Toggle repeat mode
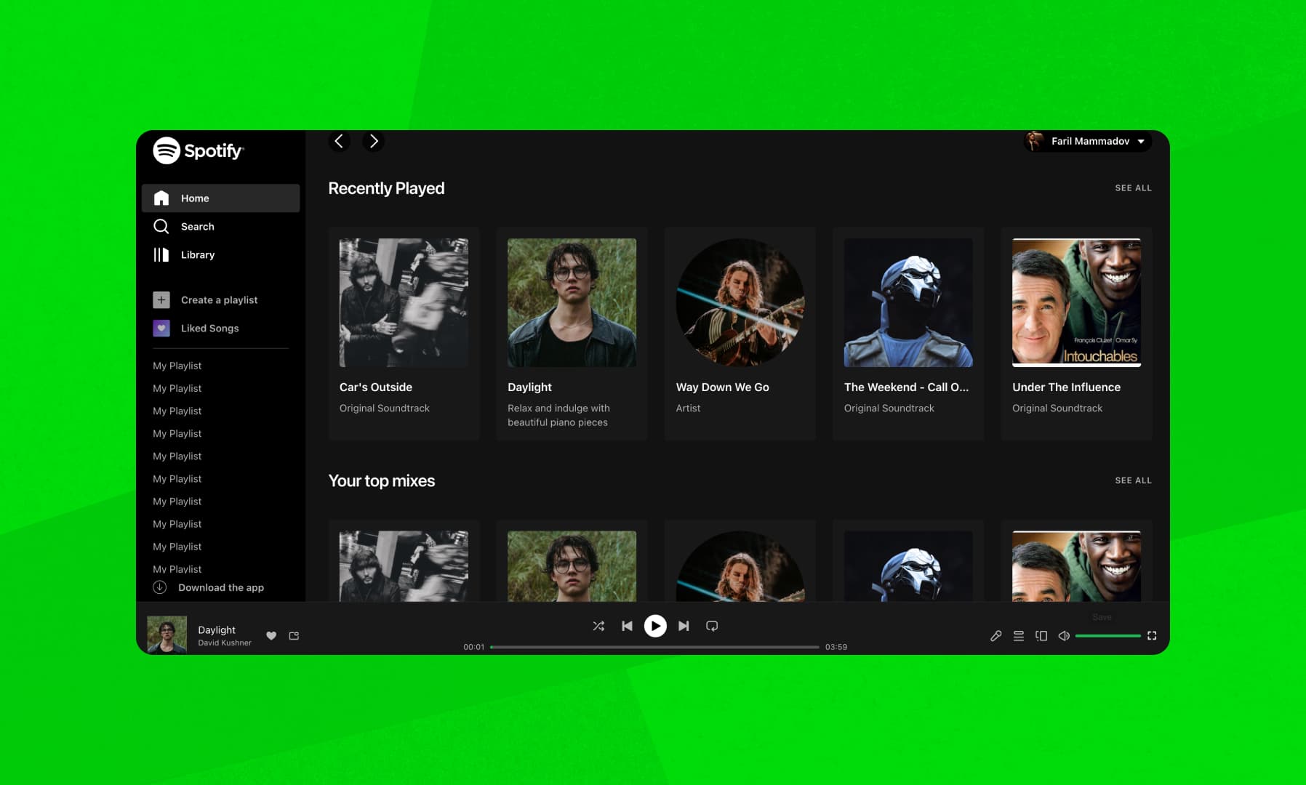Screen dimensions: 1306x785 [x=712, y=626]
